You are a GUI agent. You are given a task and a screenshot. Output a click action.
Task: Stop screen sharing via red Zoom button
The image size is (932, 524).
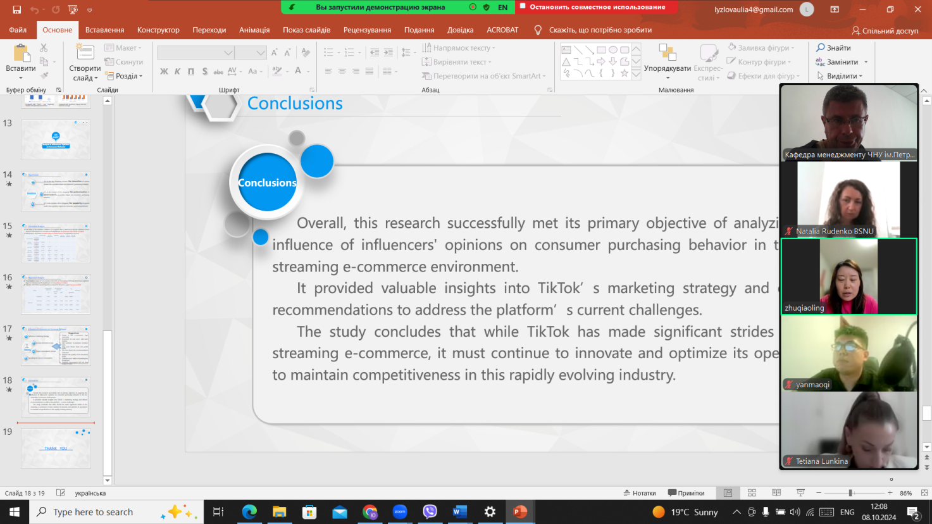(597, 7)
